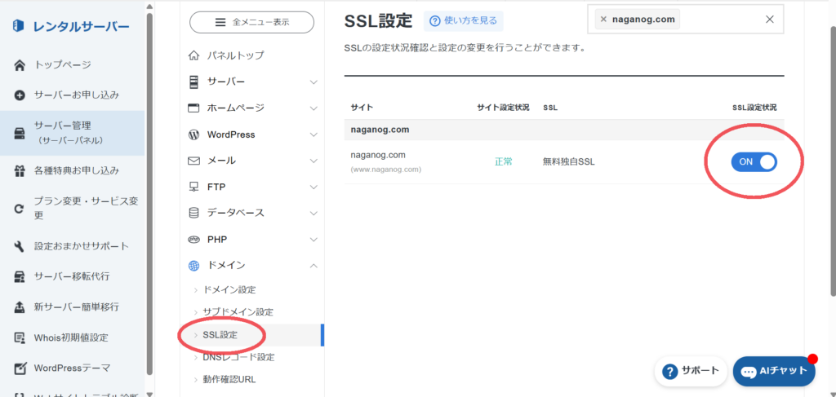Click the wrench icon beside 設定おまかせサポート

click(20, 246)
